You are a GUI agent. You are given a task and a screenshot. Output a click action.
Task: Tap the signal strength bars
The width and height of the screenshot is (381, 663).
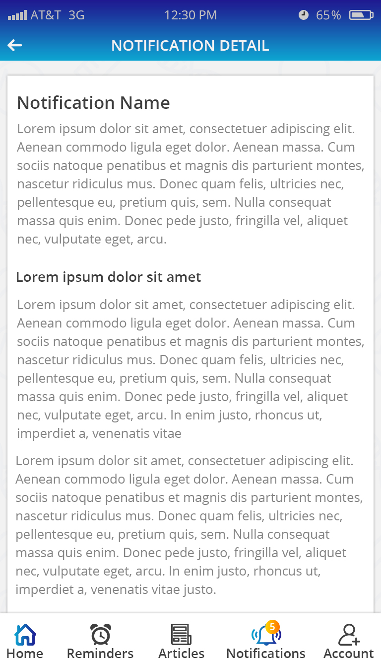[x=17, y=15]
